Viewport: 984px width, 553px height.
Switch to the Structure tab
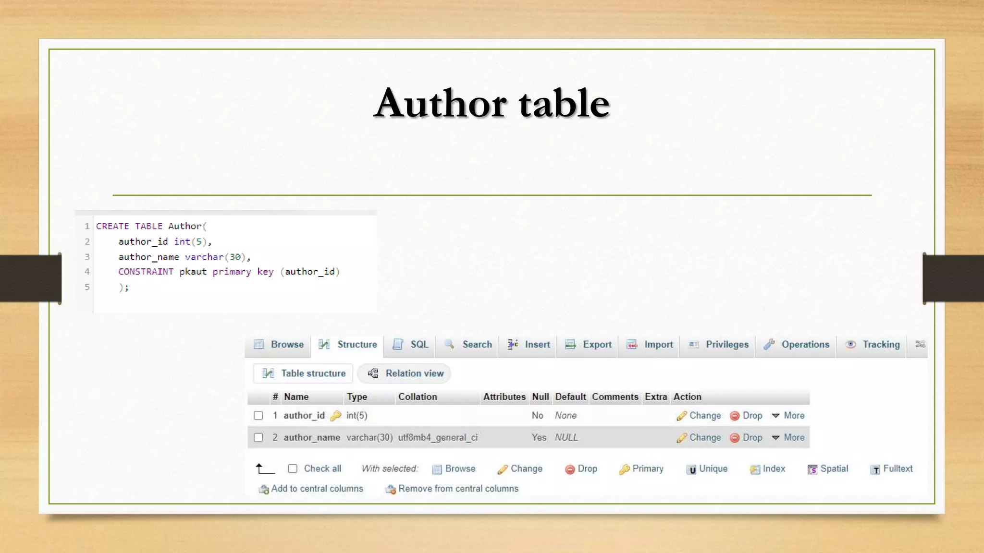point(348,345)
